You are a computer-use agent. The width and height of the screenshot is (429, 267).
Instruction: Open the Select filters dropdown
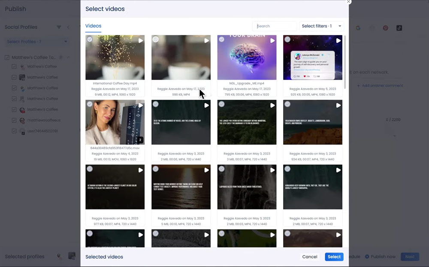[321, 26]
